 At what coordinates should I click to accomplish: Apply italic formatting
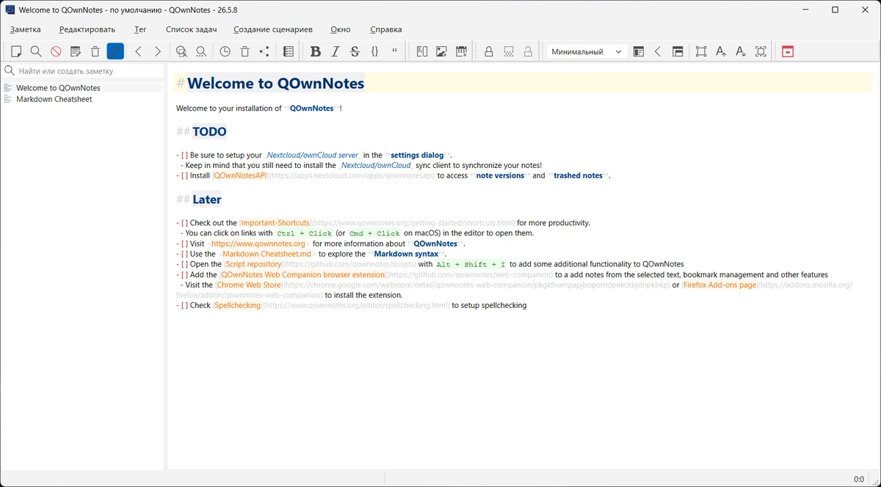click(336, 51)
